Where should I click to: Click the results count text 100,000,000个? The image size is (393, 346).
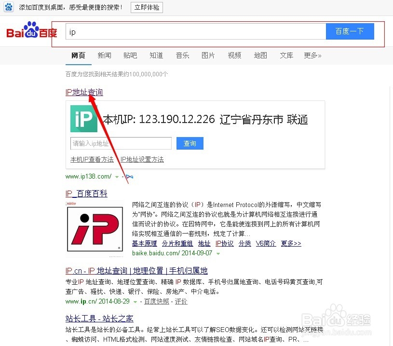click(x=149, y=74)
